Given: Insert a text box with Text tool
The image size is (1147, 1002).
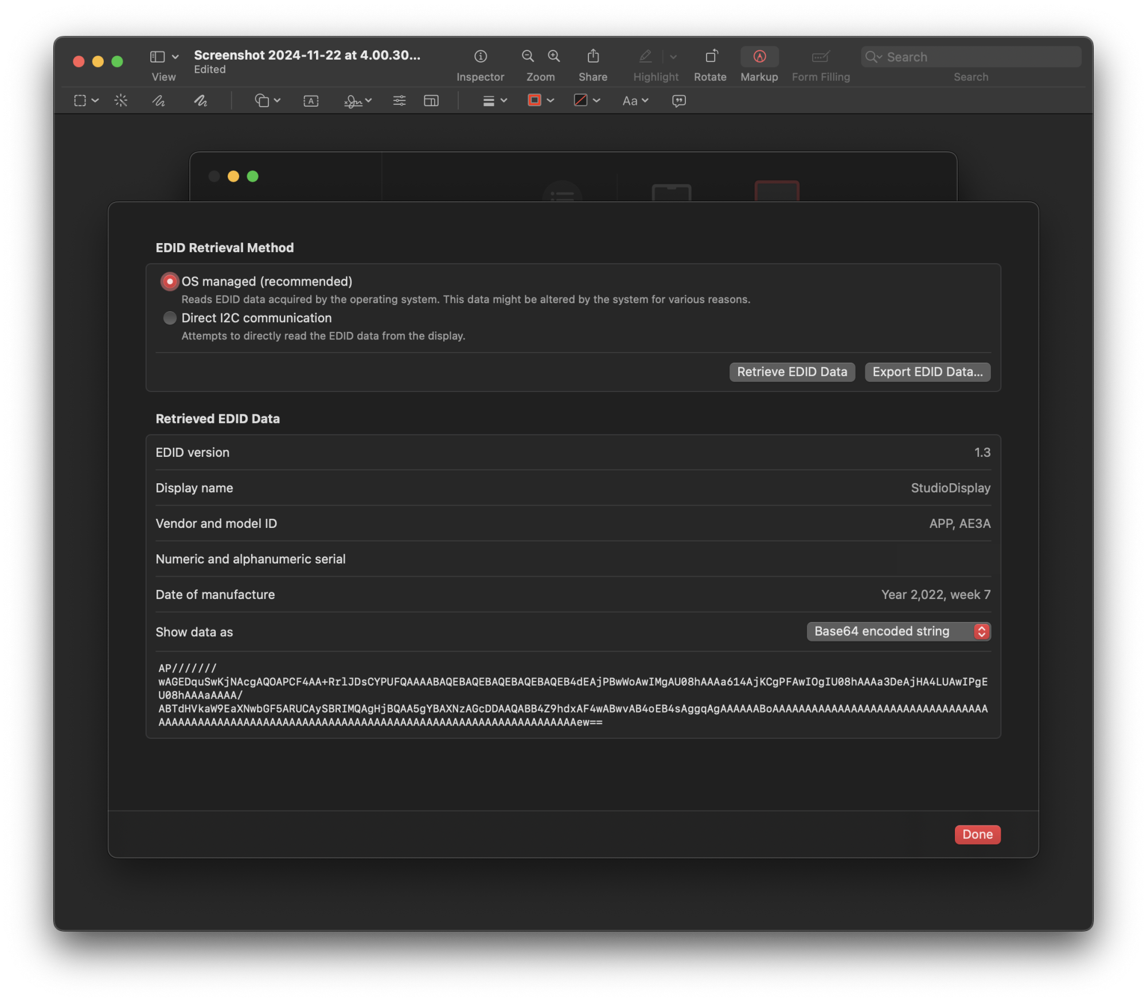Looking at the screenshot, I should [x=310, y=101].
